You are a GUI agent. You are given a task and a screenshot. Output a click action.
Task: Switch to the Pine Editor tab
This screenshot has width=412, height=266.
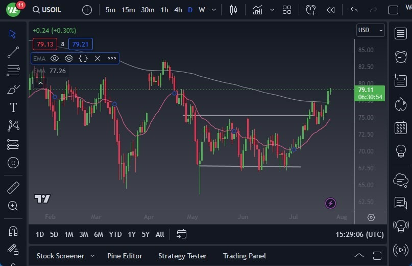point(125,256)
